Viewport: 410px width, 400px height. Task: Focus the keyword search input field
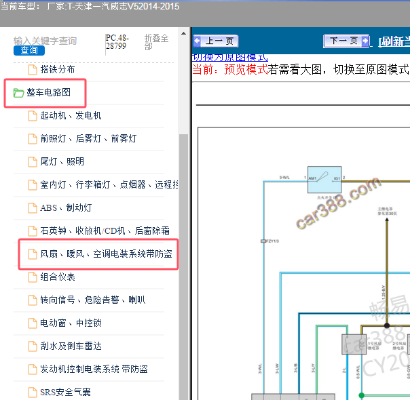pos(45,41)
